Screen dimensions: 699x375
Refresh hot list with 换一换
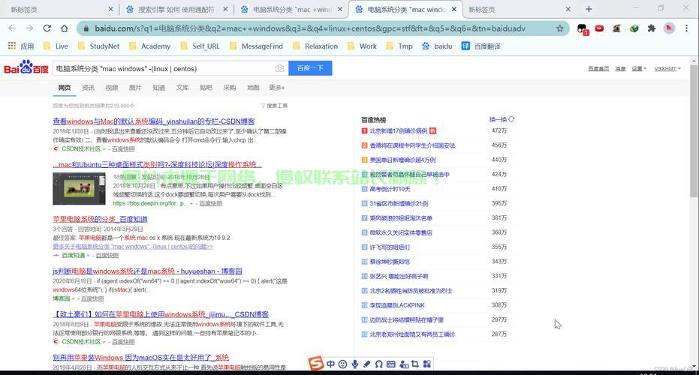(x=502, y=119)
